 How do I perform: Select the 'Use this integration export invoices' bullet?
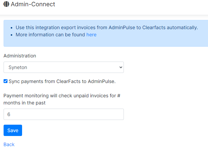click(x=107, y=27)
